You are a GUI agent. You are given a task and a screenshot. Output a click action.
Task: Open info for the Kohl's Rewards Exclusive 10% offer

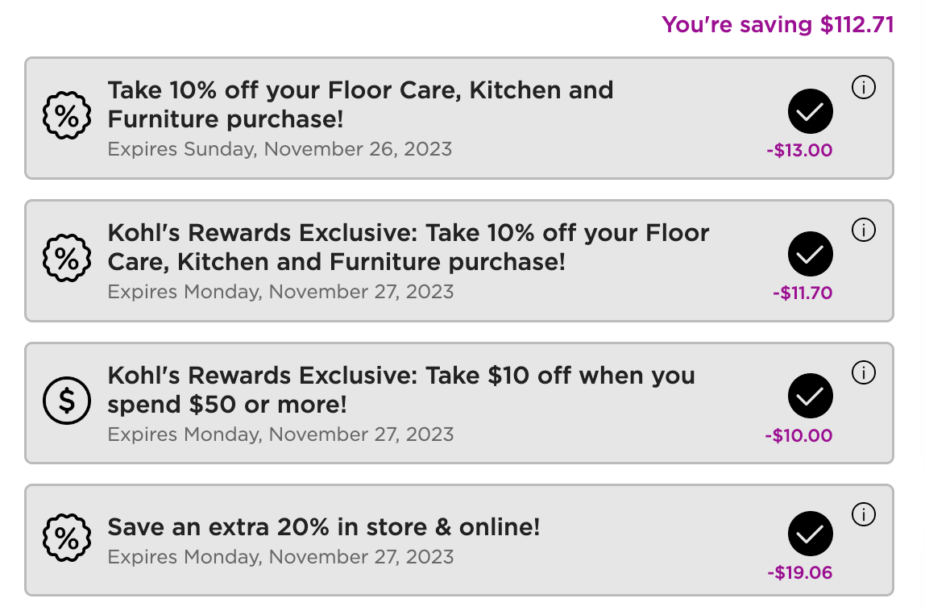pos(863,230)
